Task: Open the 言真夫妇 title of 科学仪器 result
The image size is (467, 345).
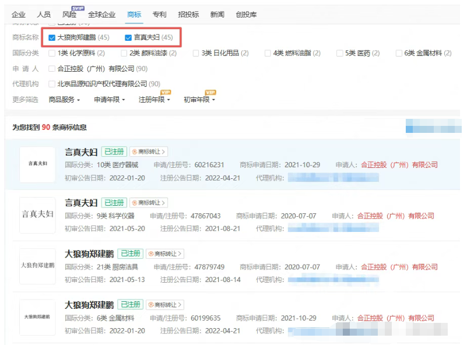Action: (x=81, y=203)
